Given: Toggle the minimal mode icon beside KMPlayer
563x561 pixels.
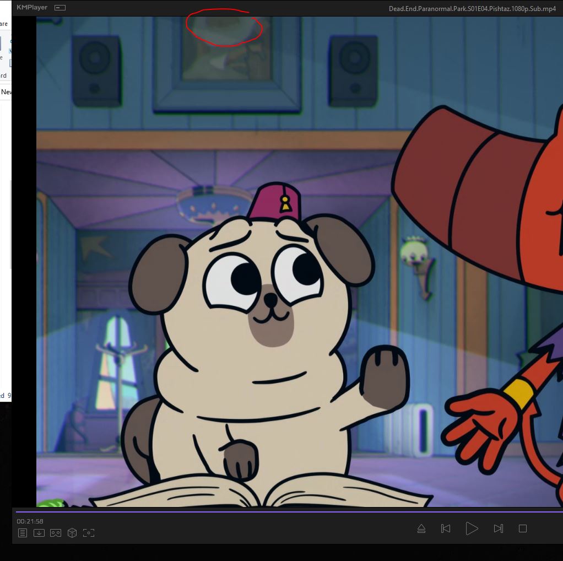Looking at the screenshot, I should coord(60,8).
